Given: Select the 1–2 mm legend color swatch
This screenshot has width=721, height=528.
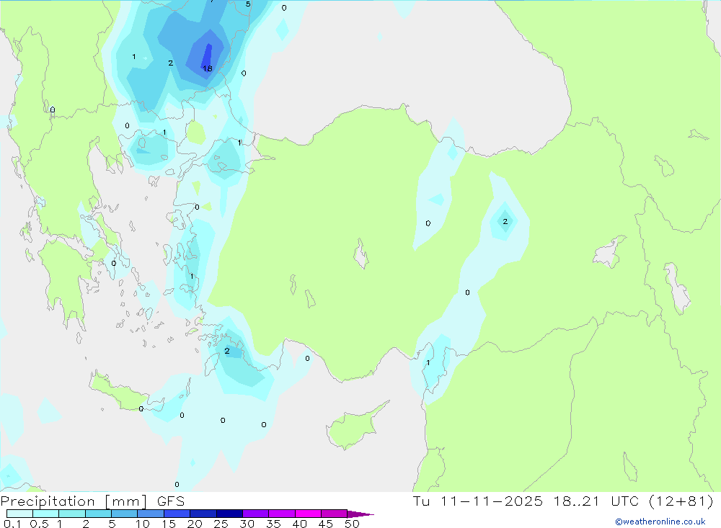Looking at the screenshot, I should [72, 514].
